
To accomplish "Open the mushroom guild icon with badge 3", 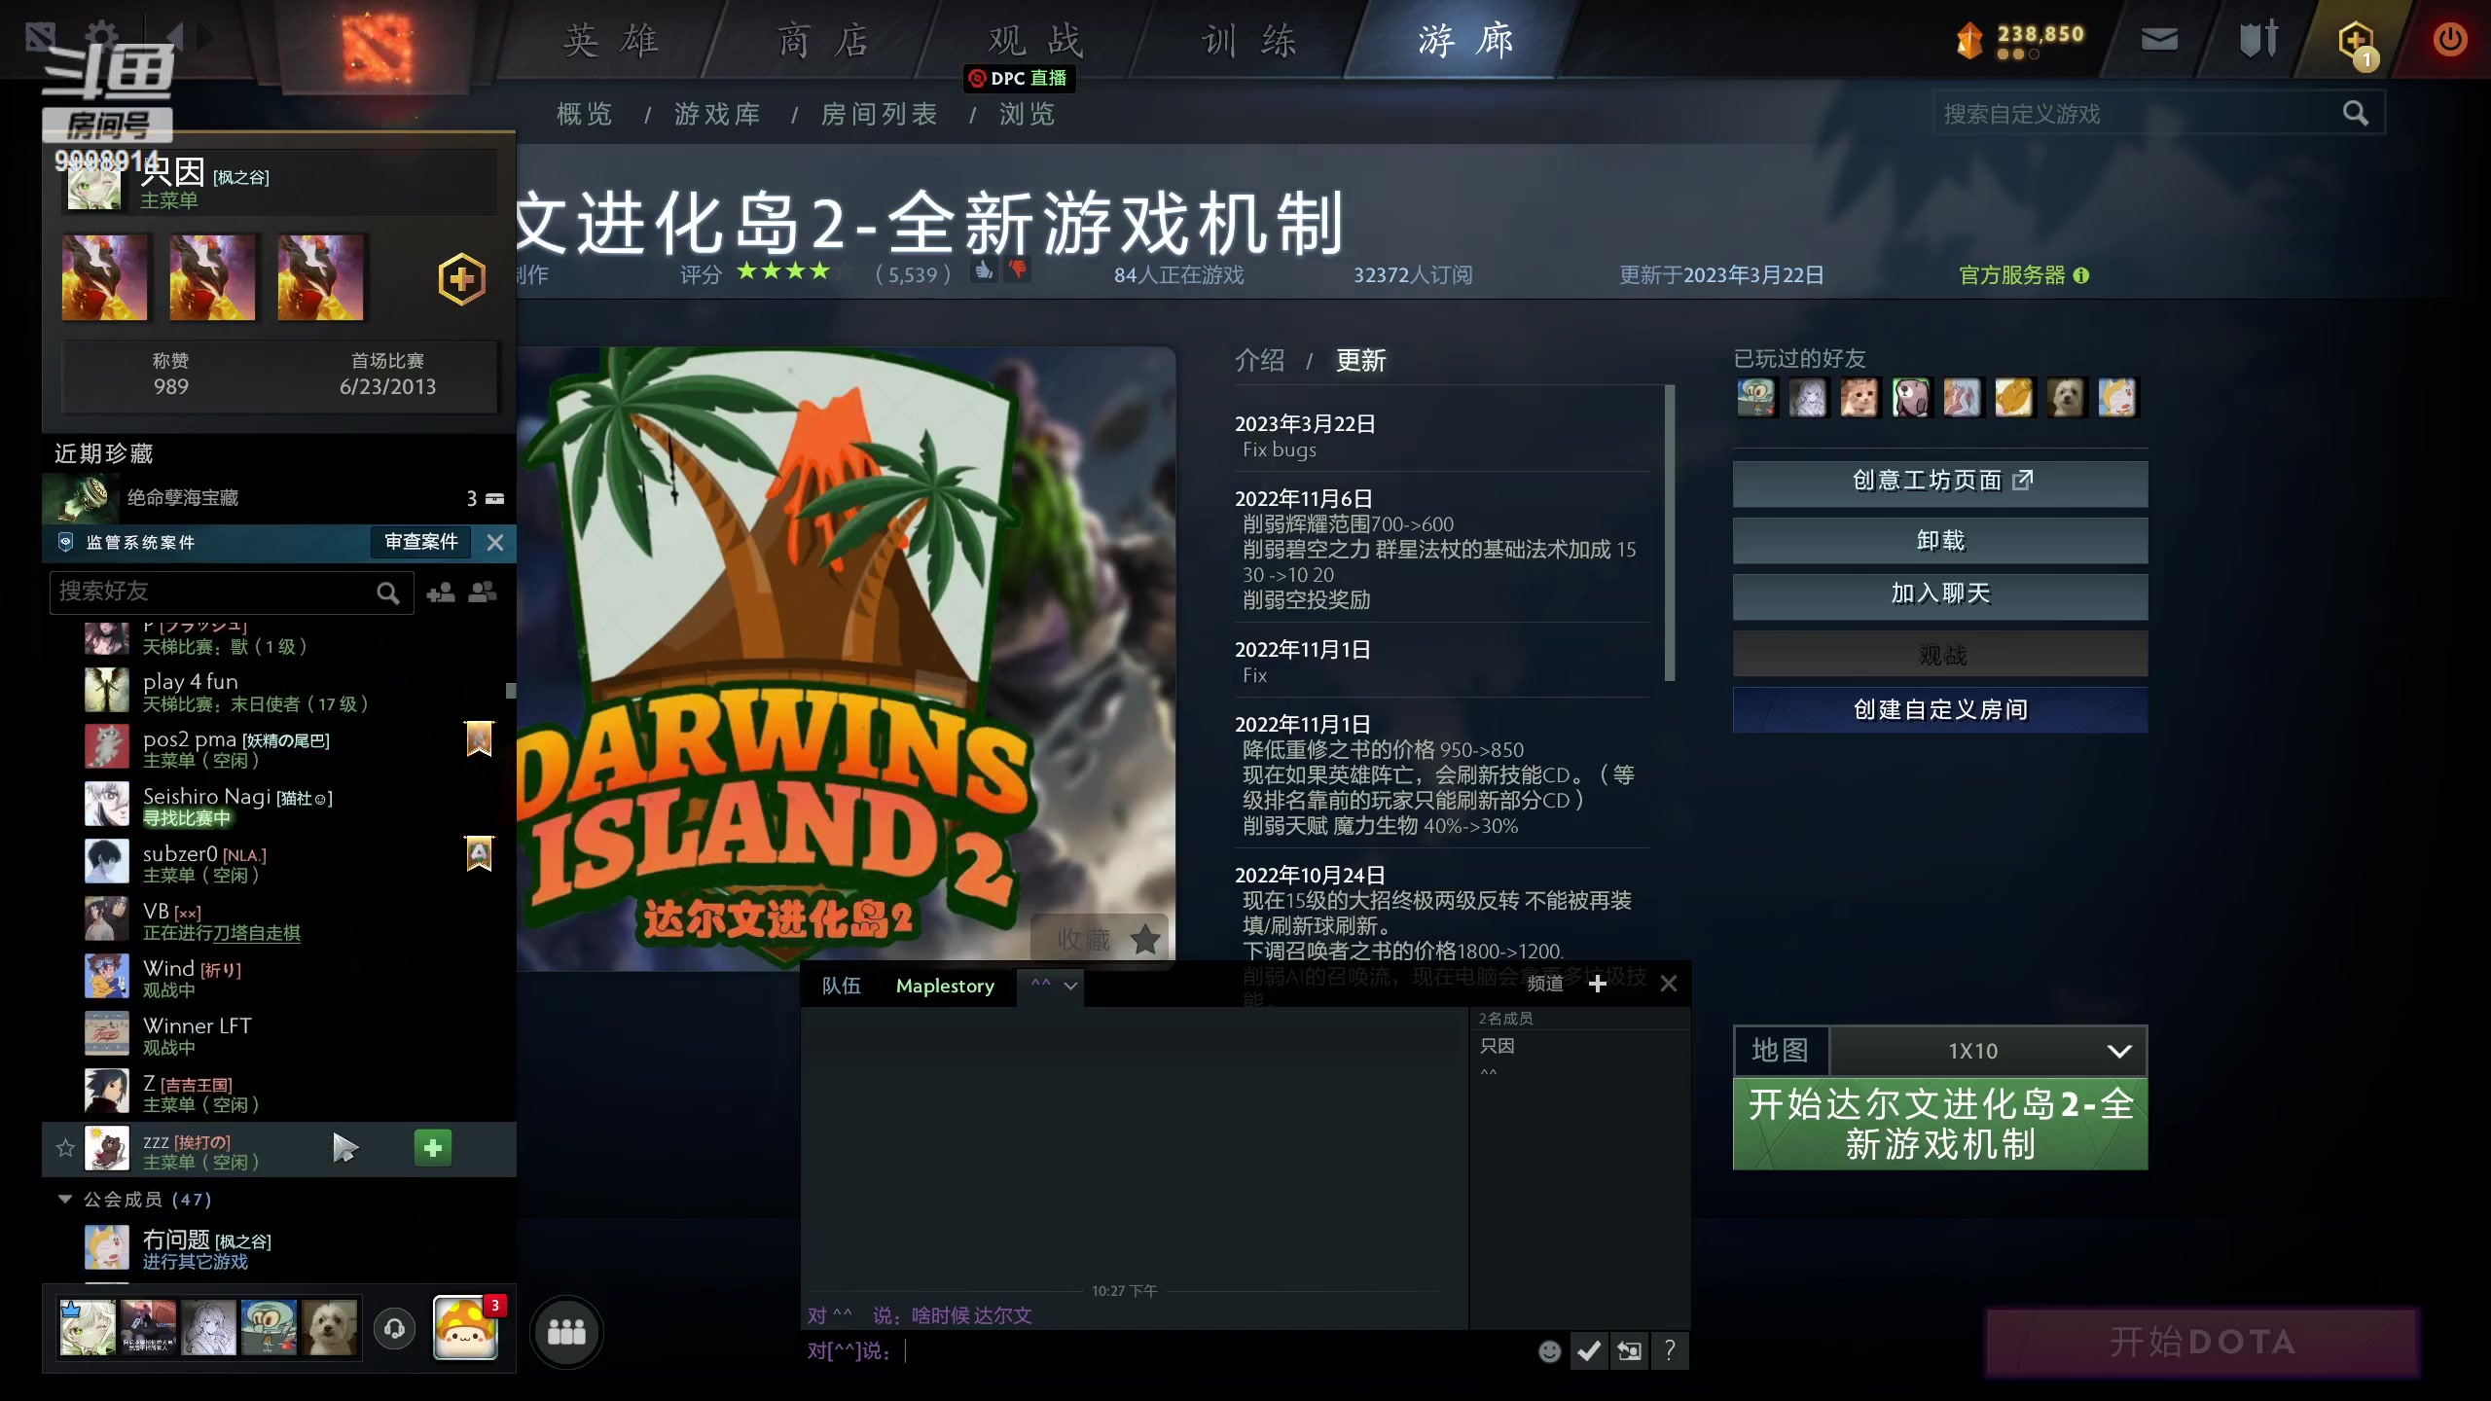I will point(466,1327).
